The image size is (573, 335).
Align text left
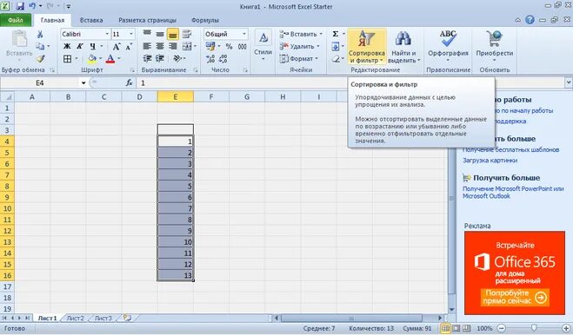click(147, 46)
